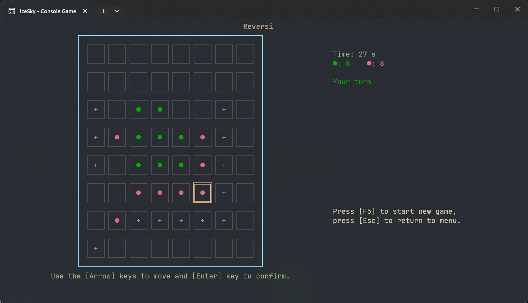Click the green piece in row 5, column 5
Screen dimensions: 528x303
click(x=181, y=165)
